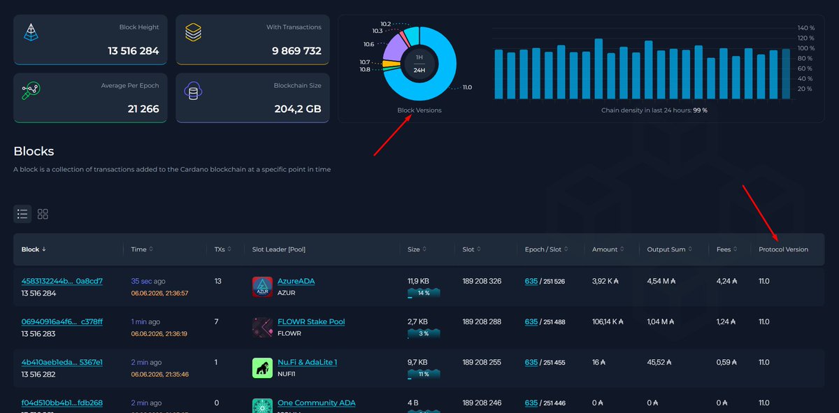839x413 pixels.
Task: Click the Blockchain Size value 204,2 GB
Action: point(298,109)
